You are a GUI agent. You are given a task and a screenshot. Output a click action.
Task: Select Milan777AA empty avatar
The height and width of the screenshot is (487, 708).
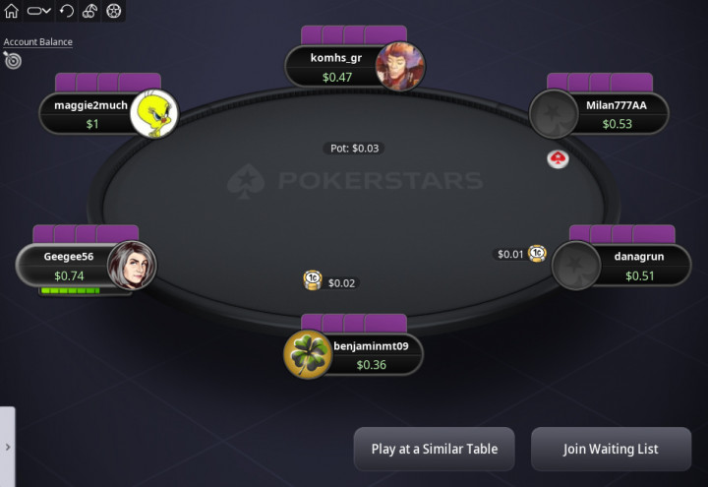(x=553, y=114)
